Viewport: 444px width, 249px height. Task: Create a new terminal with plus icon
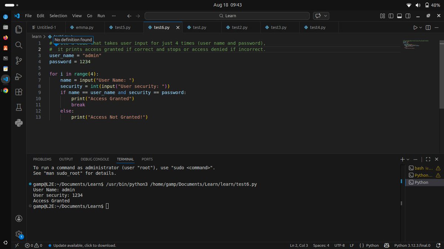coord(403,159)
